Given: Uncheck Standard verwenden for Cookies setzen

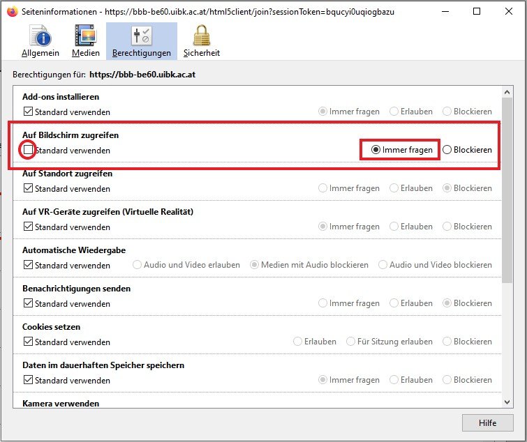Looking at the screenshot, I should coord(28,342).
